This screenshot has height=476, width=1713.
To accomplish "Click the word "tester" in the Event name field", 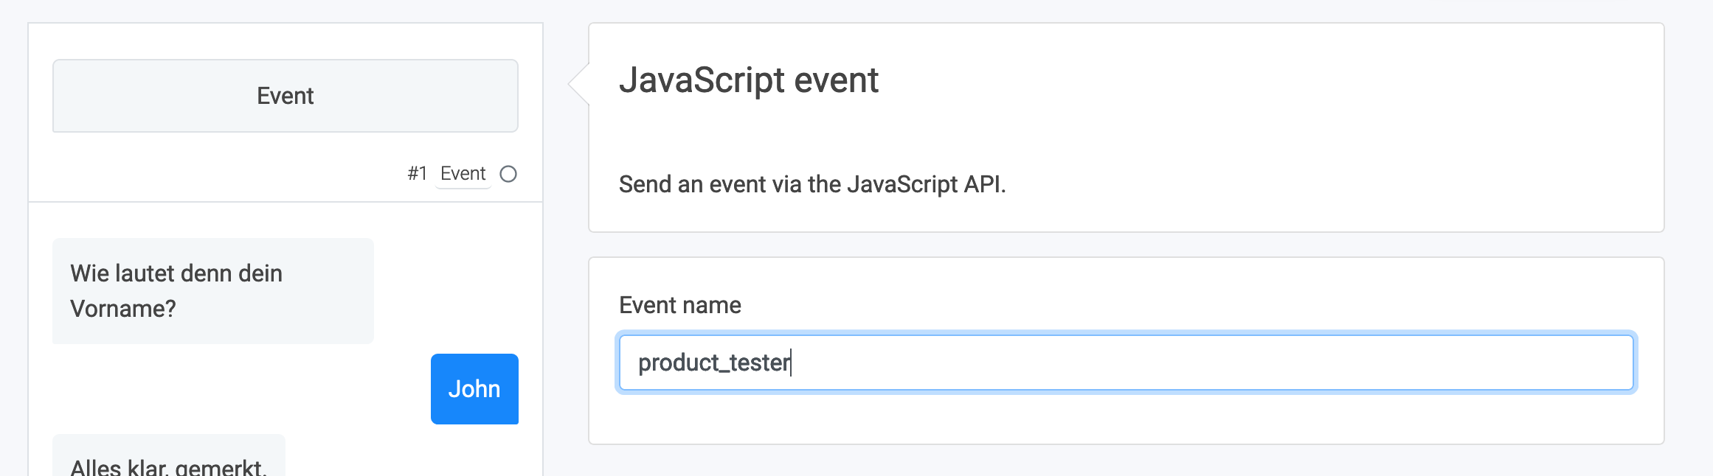I will coord(759,363).
